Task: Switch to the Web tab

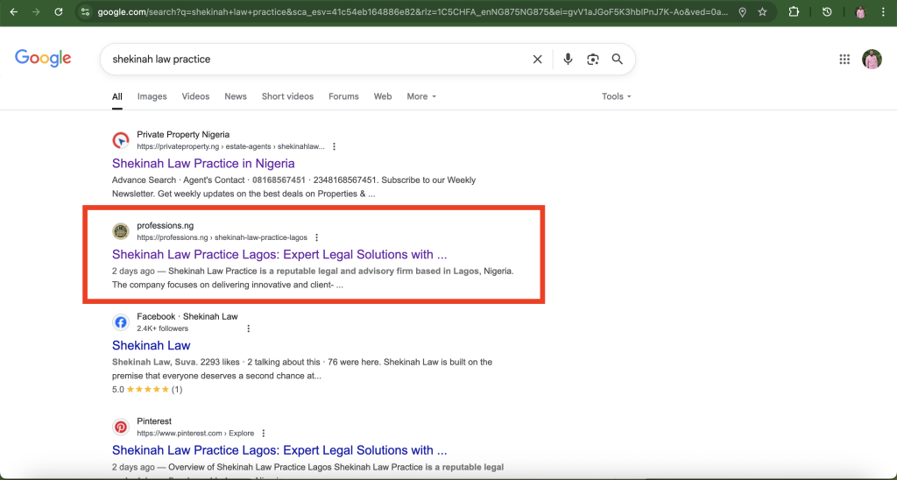Action: click(x=383, y=96)
